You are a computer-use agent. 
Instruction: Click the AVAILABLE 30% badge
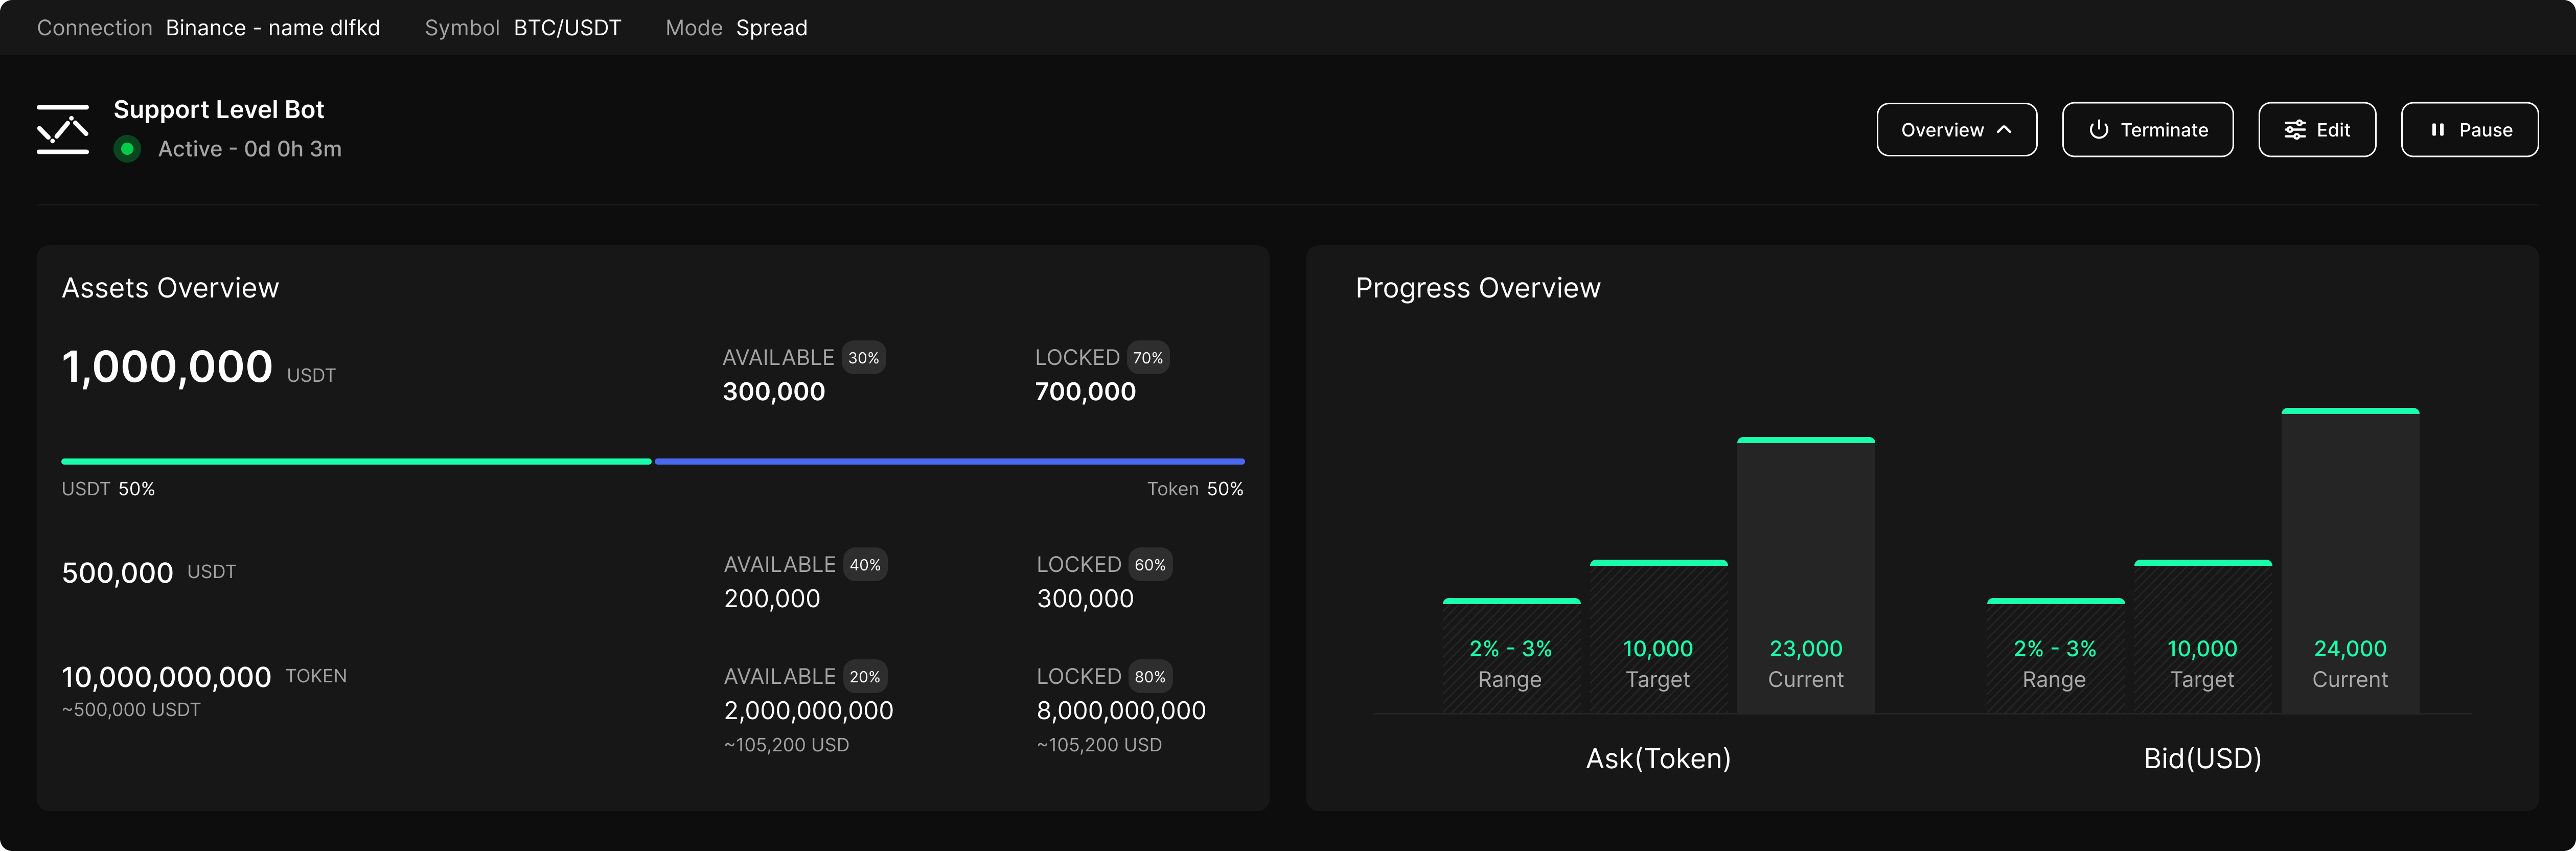(x=864, y=357)
